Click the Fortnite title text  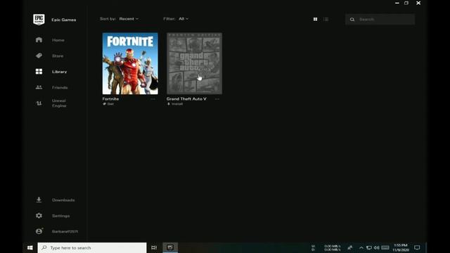[x=110, y=98]
